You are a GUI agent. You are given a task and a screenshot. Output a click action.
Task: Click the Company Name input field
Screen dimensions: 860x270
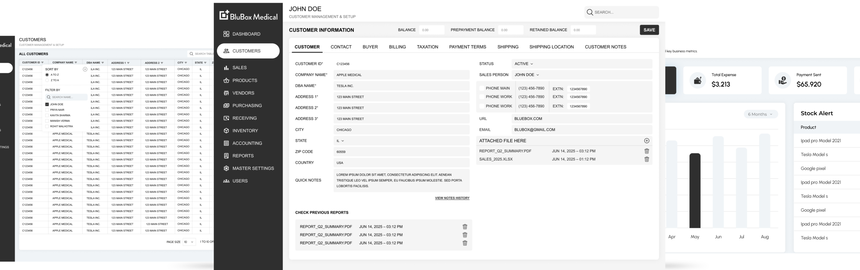401,75
